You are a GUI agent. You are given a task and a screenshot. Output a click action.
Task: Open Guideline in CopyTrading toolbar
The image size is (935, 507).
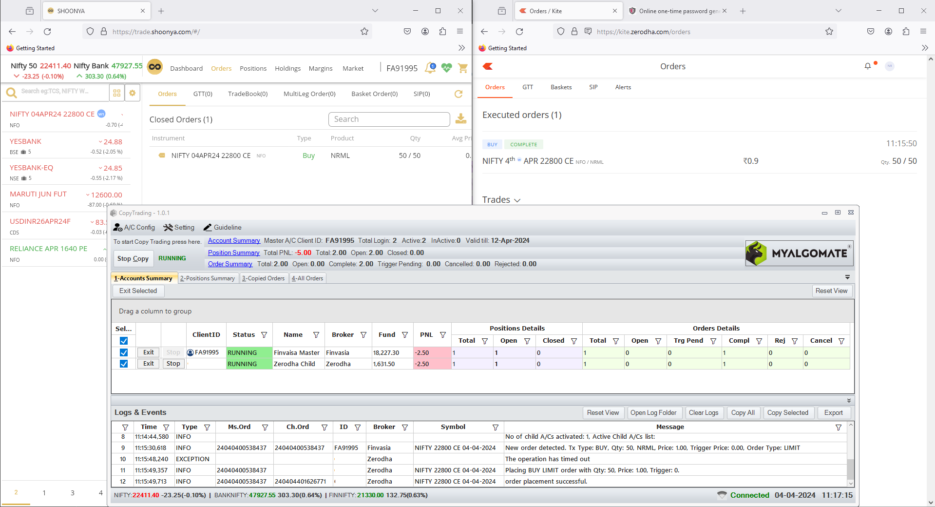pyautogui.click(x=222, y=227)
